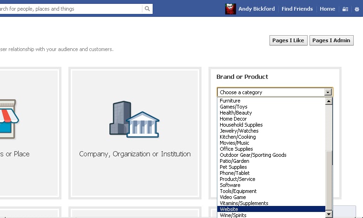The image size is (363, 218).
Task: Click Company, Organization or Institution label
Action: 135,154
